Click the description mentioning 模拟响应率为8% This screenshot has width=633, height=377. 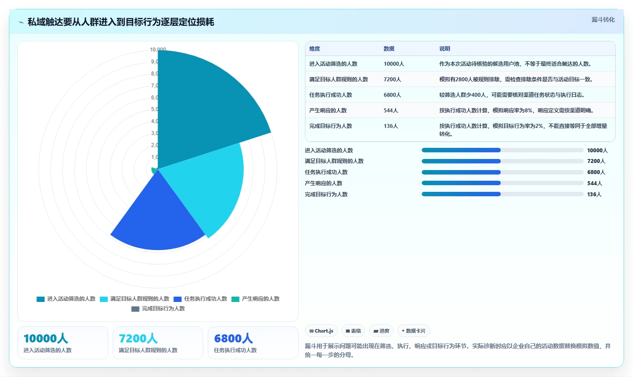point(517,111)
